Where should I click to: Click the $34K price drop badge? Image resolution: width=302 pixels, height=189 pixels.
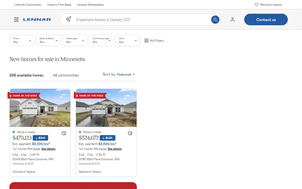pyautogui.click(x=41, y=138)
